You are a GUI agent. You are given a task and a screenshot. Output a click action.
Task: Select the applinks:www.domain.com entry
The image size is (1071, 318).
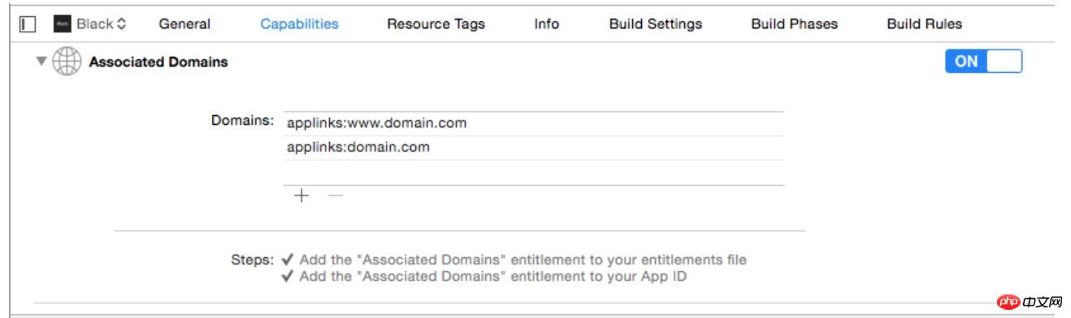[533, 123]
